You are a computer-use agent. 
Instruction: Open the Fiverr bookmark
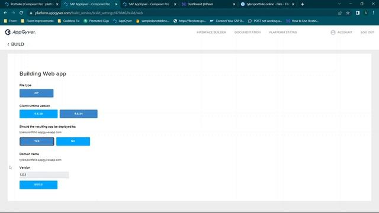coord(11,21)
